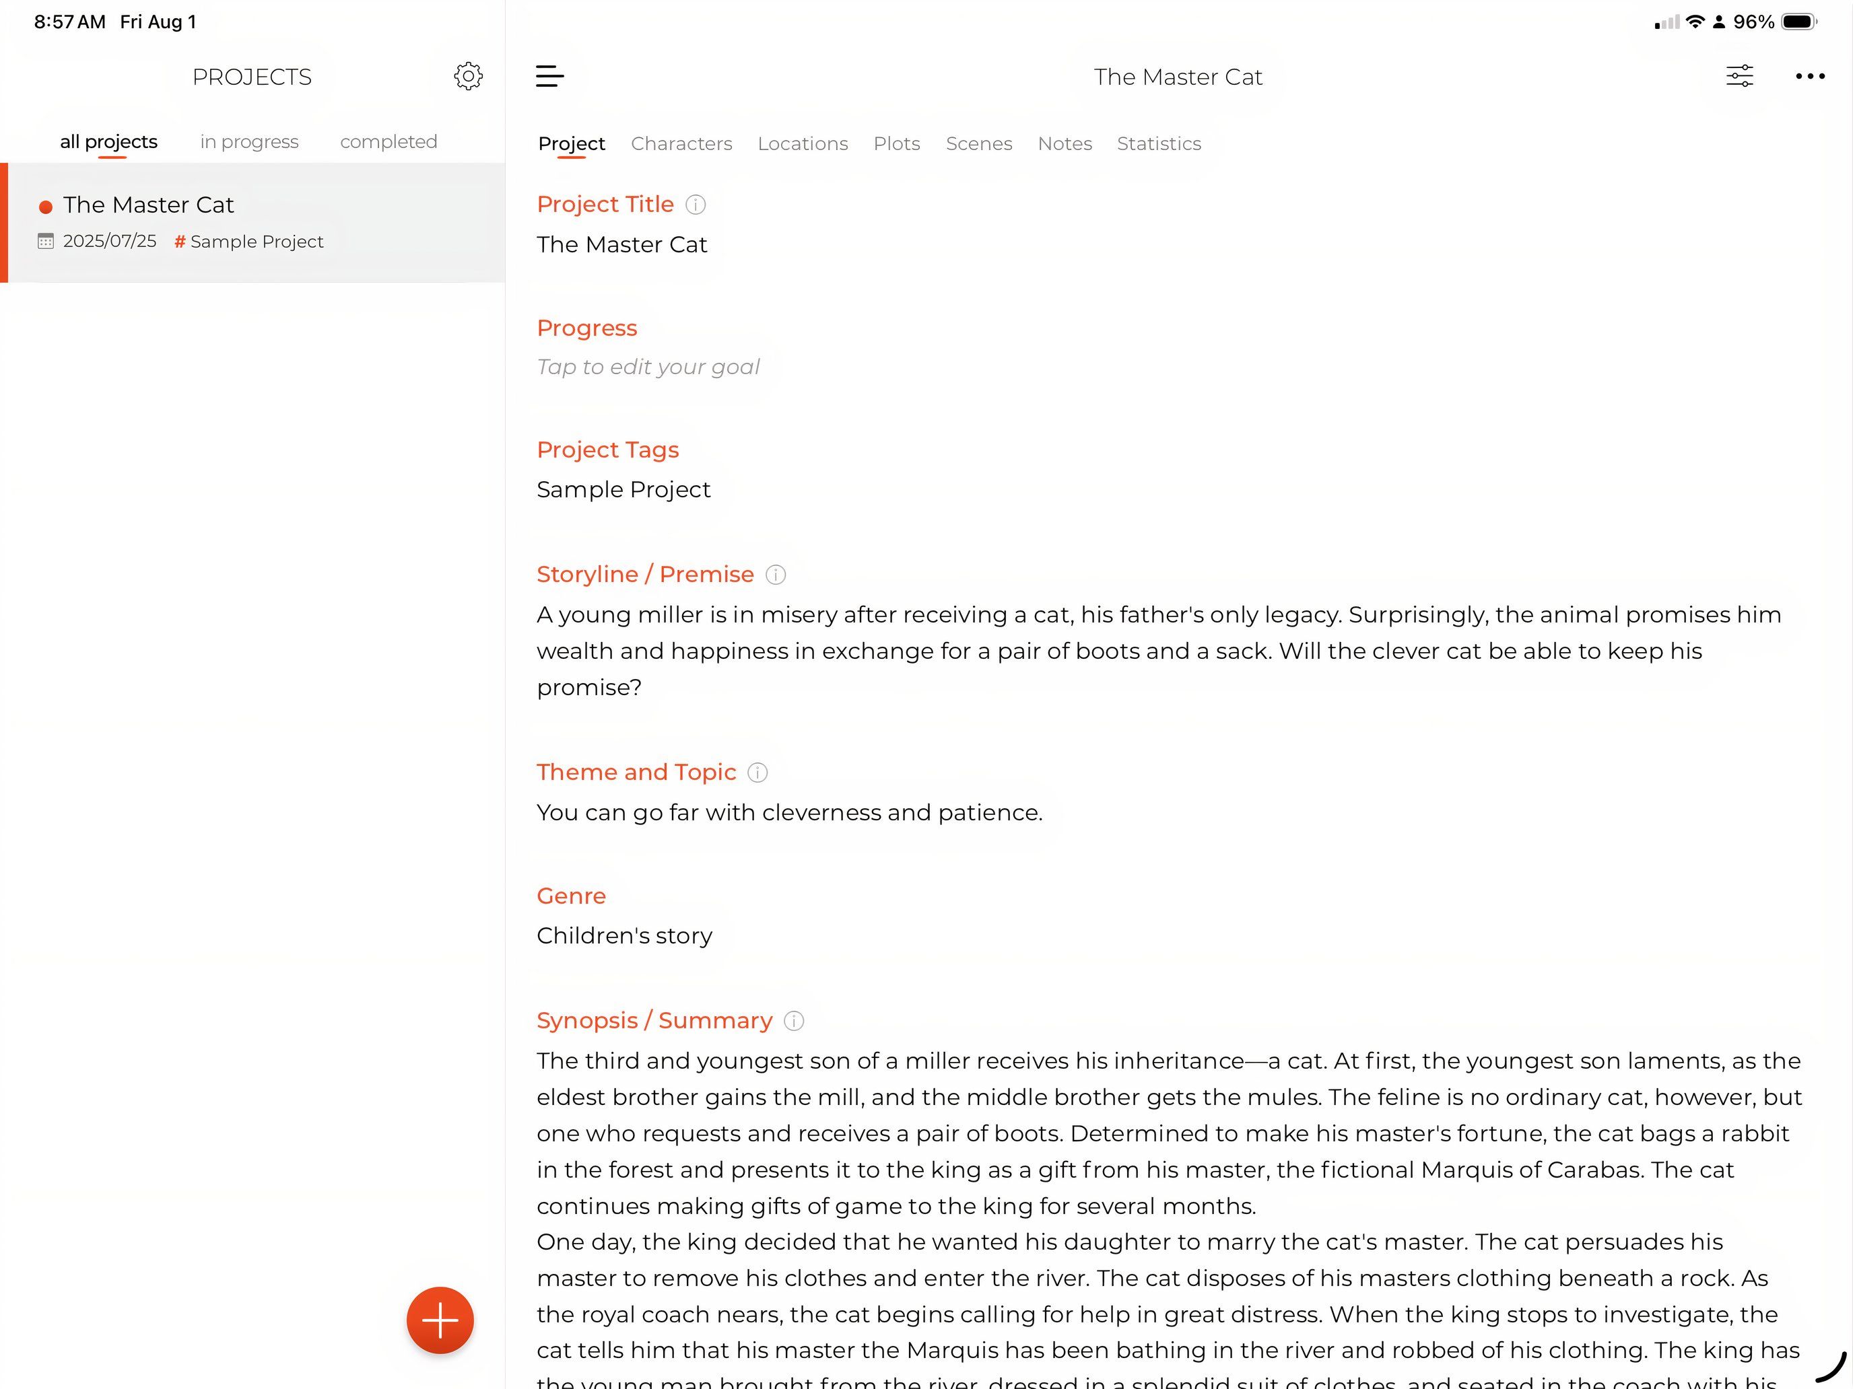
Task: Add a new project with the plus button
Action: click(440, 1320)
